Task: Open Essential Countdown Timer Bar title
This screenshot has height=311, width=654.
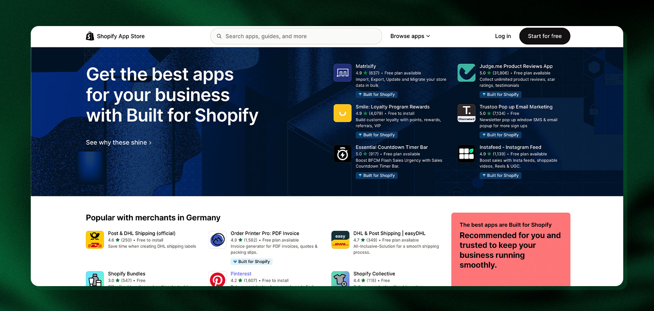Action: (x=392, y=147)
